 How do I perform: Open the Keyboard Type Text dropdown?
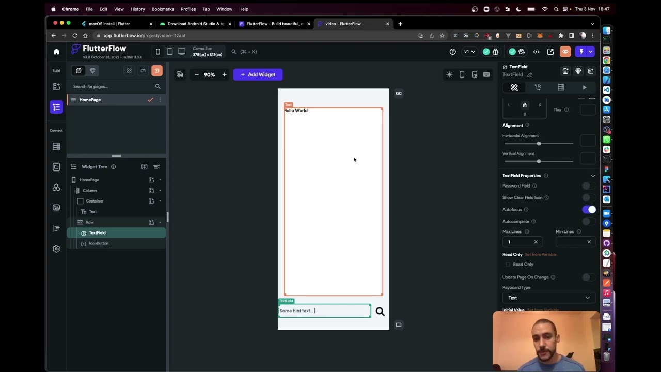coord(549,298)
